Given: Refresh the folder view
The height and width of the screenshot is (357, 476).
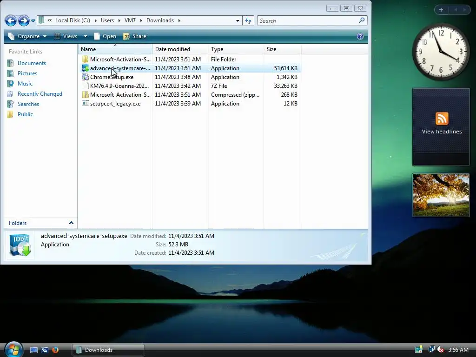Looking at the screenshot, I should [248, 20].
